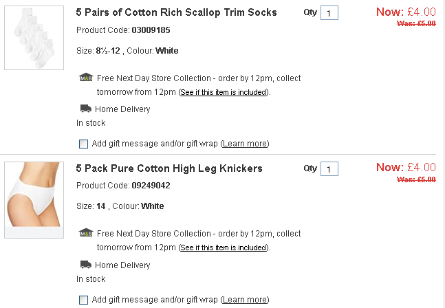Click the Qty field for the knickers
This screenshot has width=445, height=308.
coord(329,169)
